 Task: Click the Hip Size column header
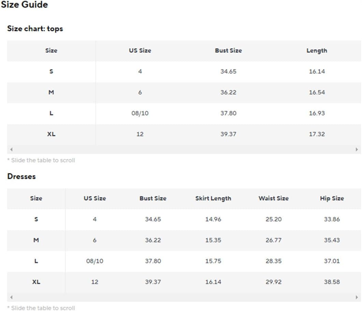point(332,198)
